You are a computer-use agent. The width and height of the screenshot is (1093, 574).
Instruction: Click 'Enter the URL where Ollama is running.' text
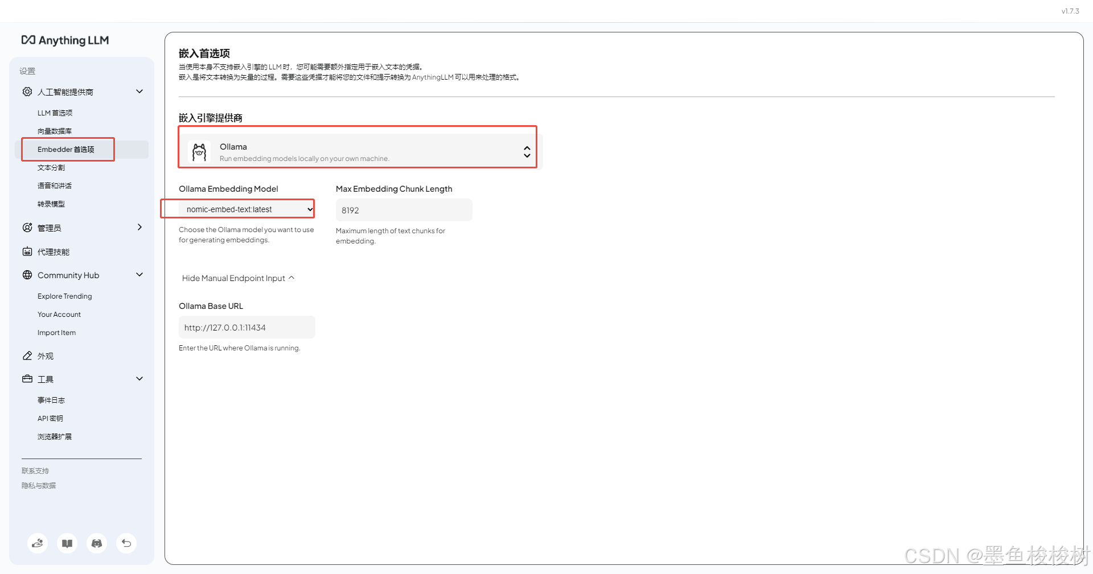pyautogui.click(x=239, y=348)
